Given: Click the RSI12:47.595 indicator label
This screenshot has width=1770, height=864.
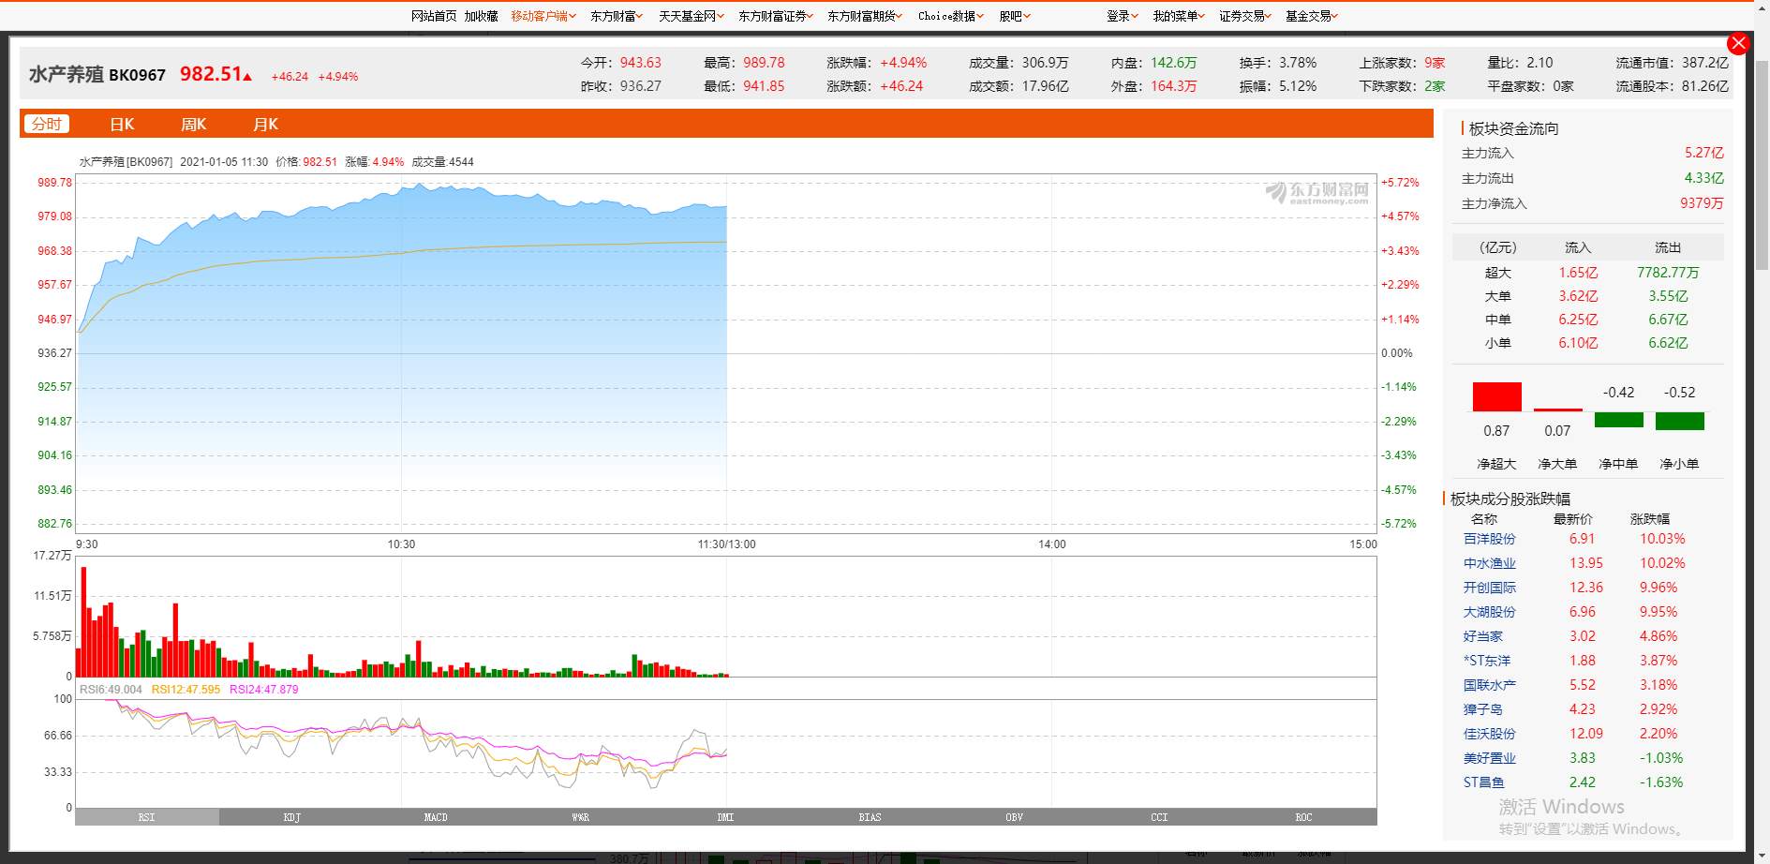Looking at the screenshot, I should click(x=186, y=689).
